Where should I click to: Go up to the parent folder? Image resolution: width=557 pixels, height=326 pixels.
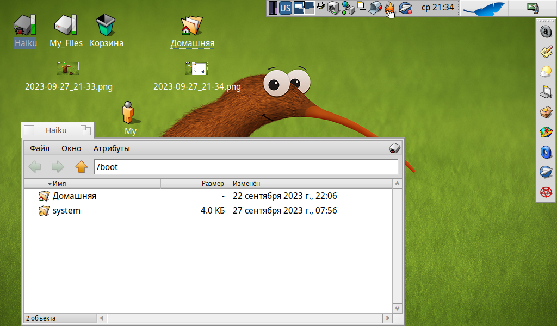pyautogui.click(x=82, y=166)
